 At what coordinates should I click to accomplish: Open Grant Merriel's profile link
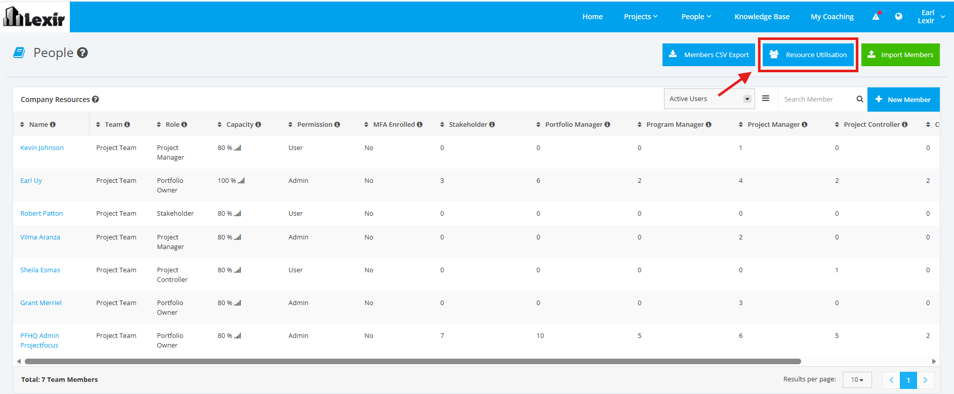click(41, 303)
